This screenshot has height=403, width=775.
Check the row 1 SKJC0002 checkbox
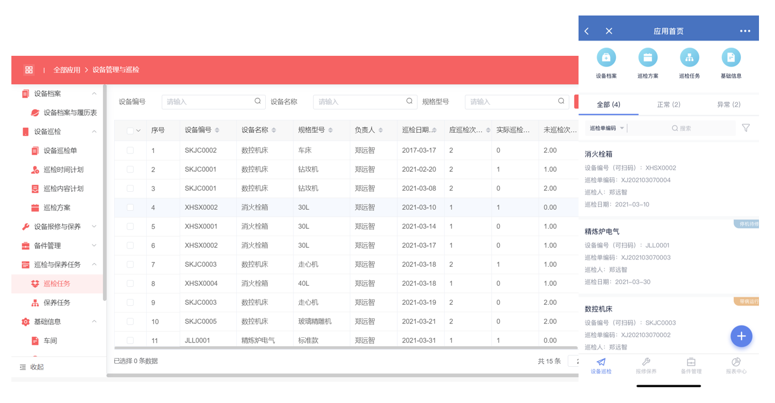coord(130,150)
